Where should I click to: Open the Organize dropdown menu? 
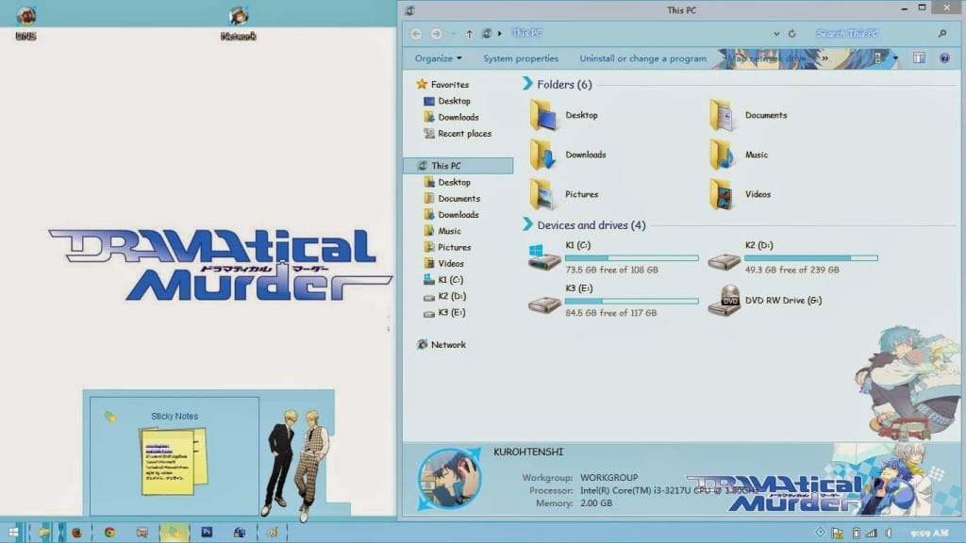[439, 58]
